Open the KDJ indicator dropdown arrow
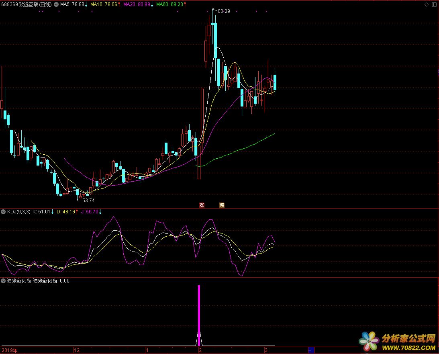 pyautogui.click(x=3, y=212)
